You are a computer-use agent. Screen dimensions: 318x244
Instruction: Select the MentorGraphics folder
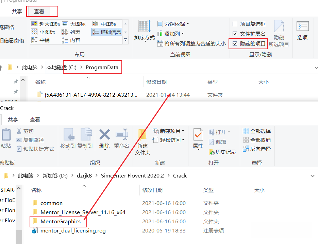pyautogui.click(x=57, y=221)
